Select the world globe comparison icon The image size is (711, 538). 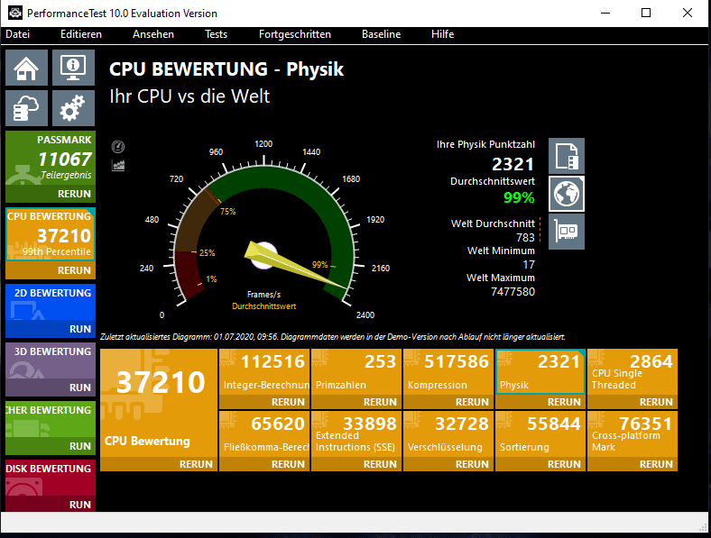pyautogui.click(x=567, y=194)
